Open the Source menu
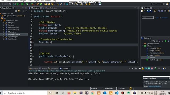Image resolution: width=170 pixels, height=95 pixels. (8, 1)
